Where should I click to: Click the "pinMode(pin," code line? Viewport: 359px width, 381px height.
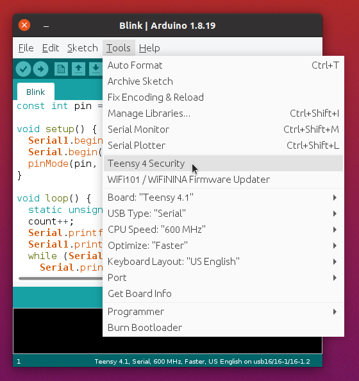63,164
